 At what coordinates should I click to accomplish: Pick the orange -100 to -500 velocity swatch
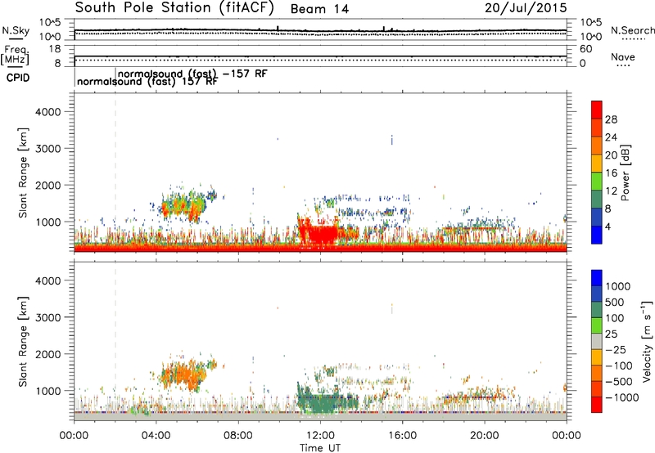(x=597, y=373)
